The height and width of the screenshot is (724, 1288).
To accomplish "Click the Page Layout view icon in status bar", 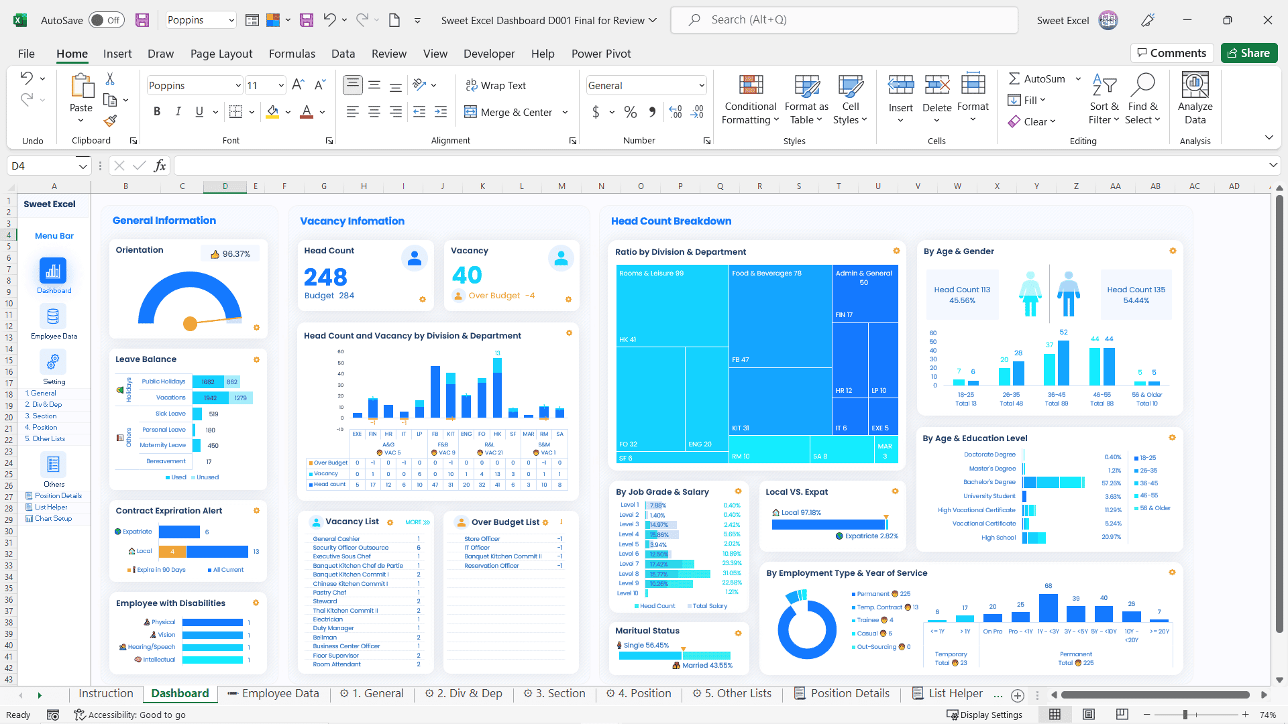I will coord(1089,715).
